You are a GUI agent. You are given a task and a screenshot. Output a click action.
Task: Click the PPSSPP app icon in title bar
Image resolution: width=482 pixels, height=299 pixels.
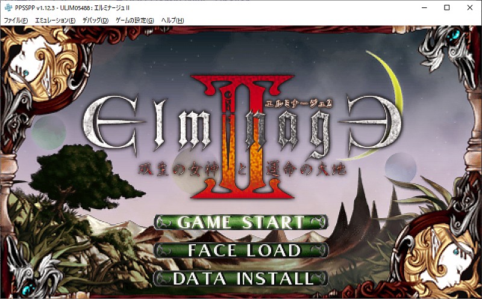tap(8, 8)
